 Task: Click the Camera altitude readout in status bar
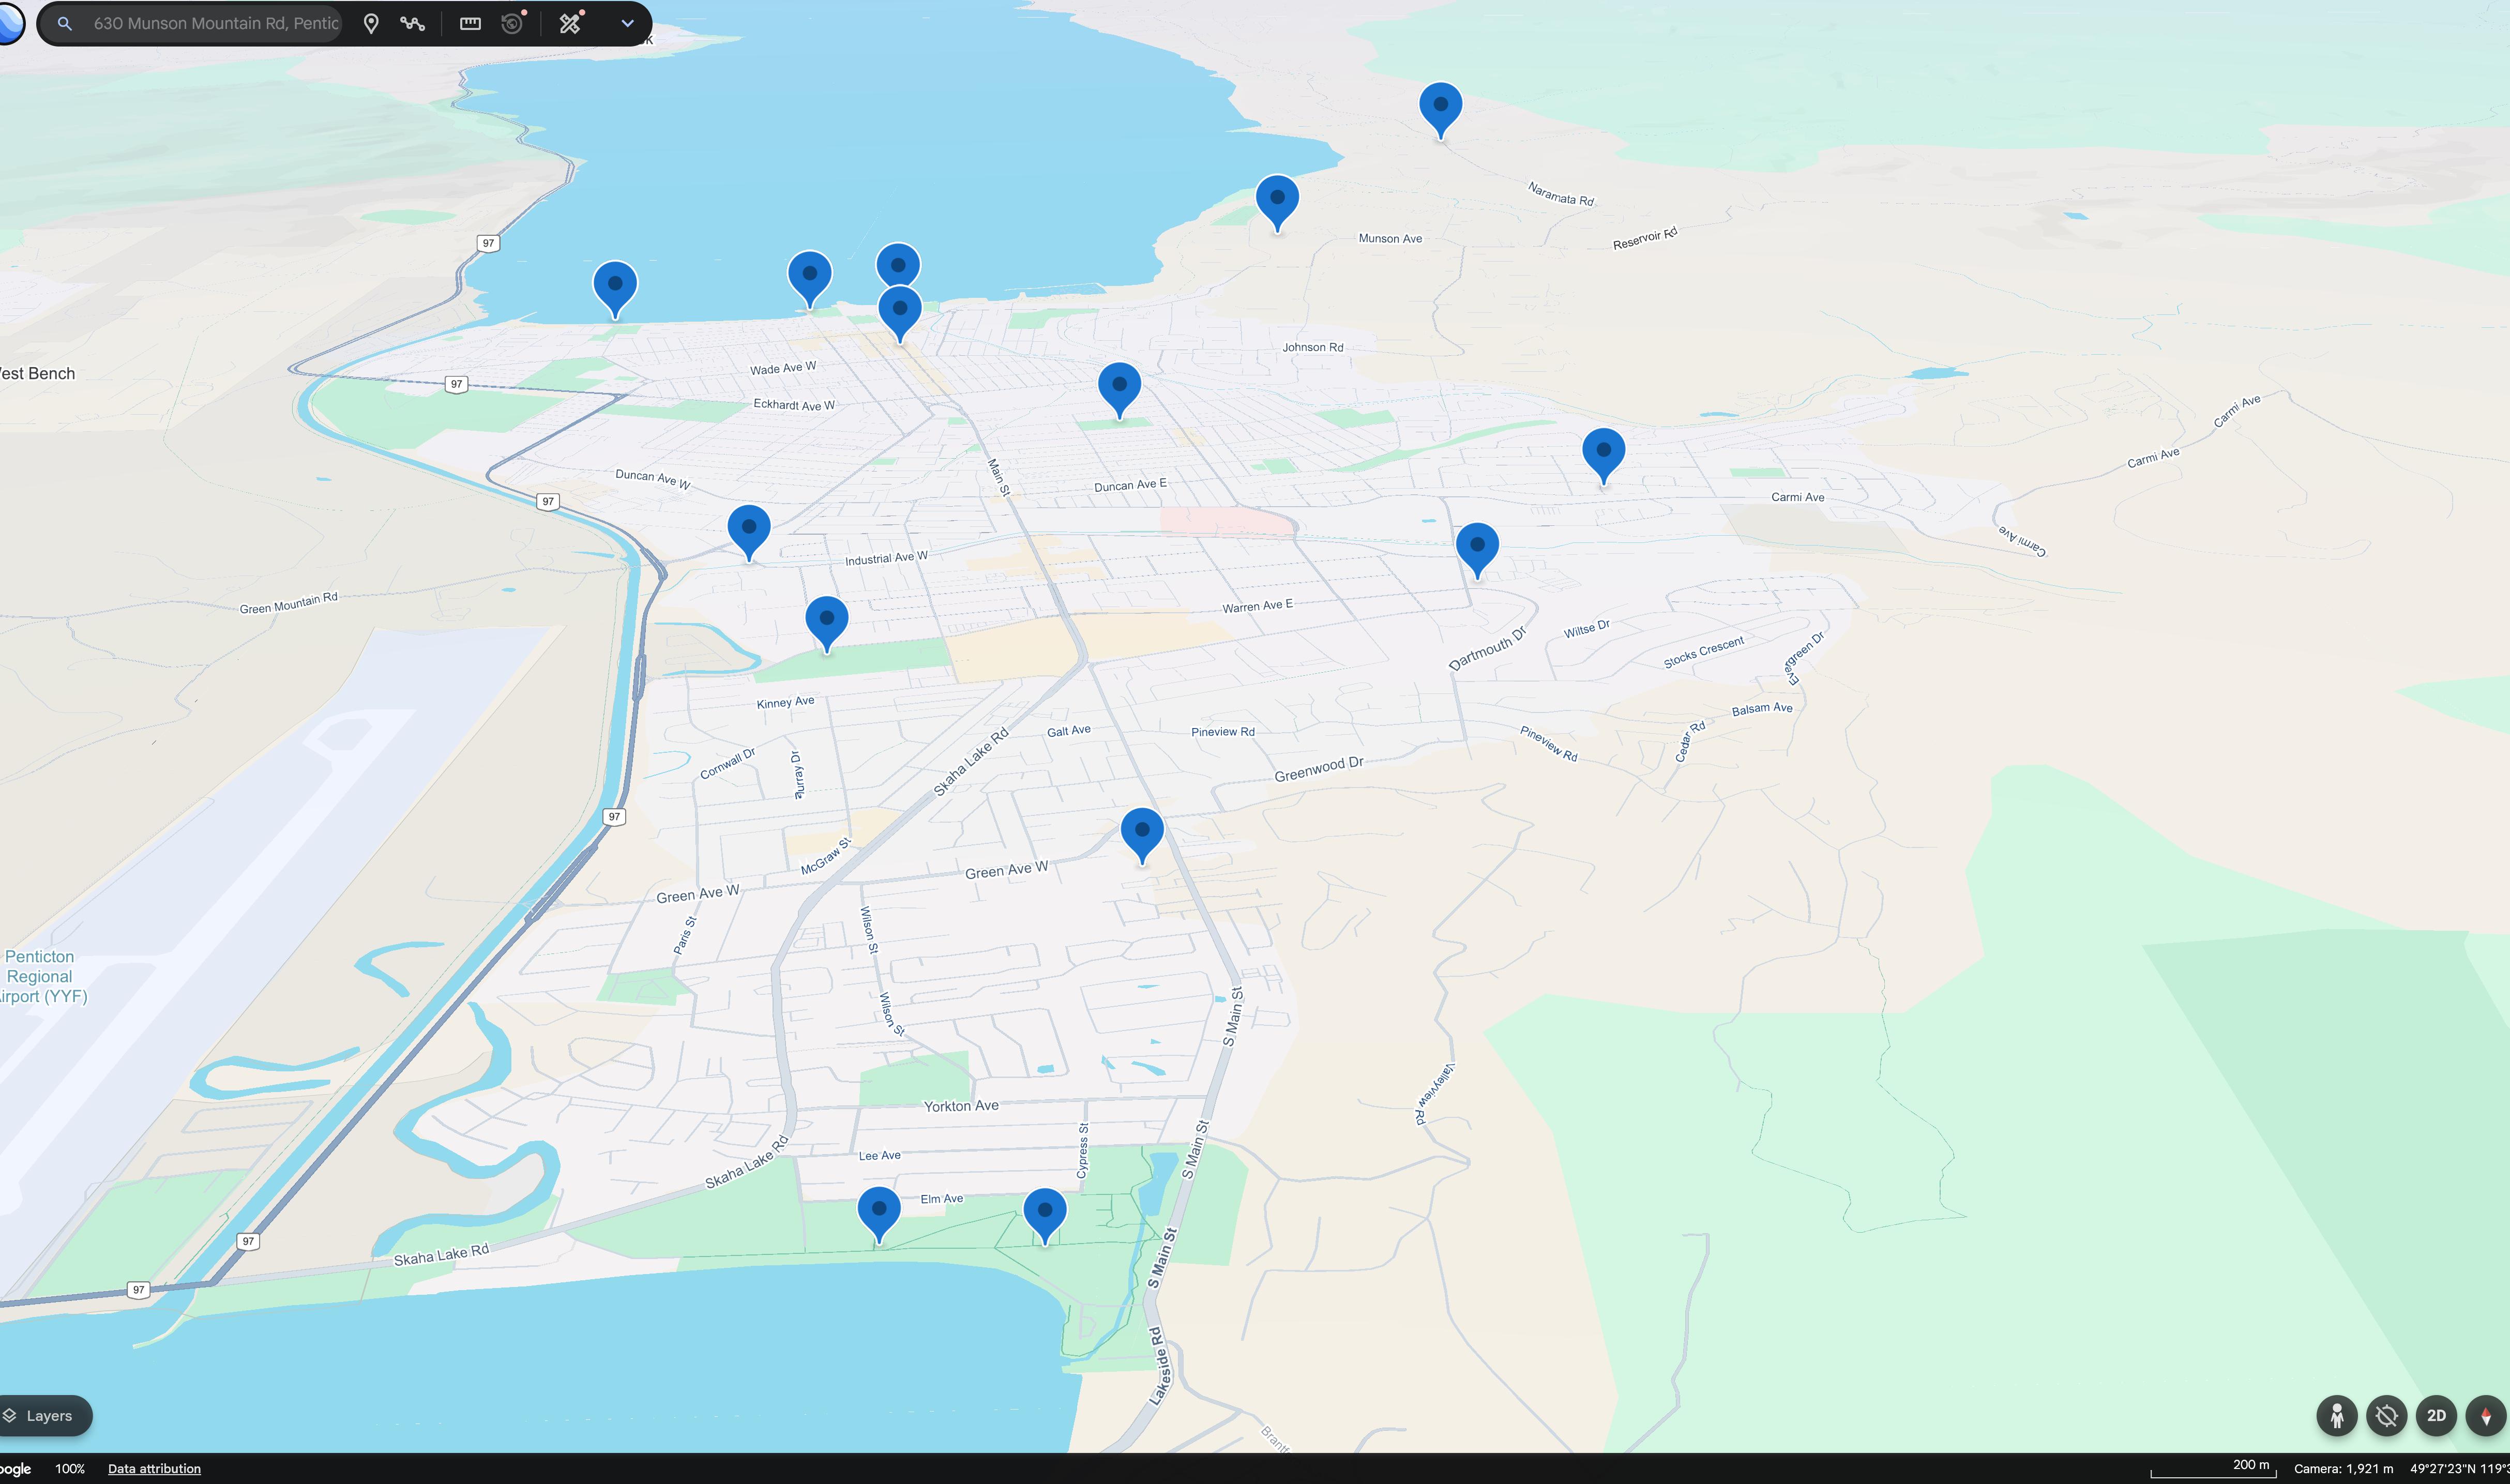(x=2343, y=1468)
